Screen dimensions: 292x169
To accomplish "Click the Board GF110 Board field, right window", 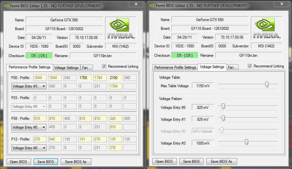I will tap(210, 29).
